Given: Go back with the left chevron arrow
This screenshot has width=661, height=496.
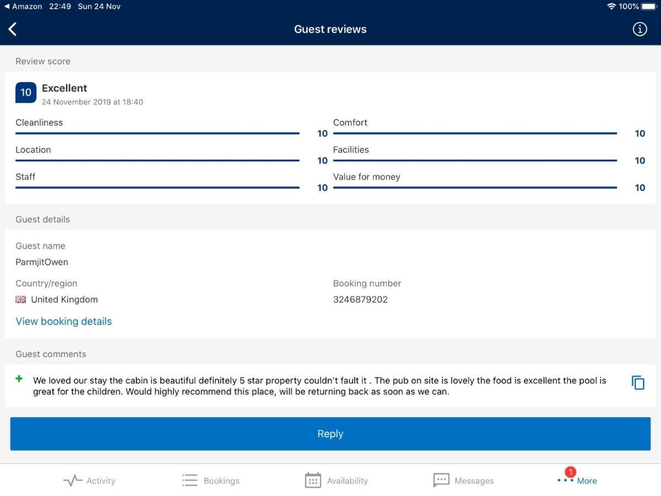Looking at the screenshot, I should tap(13, 29).
